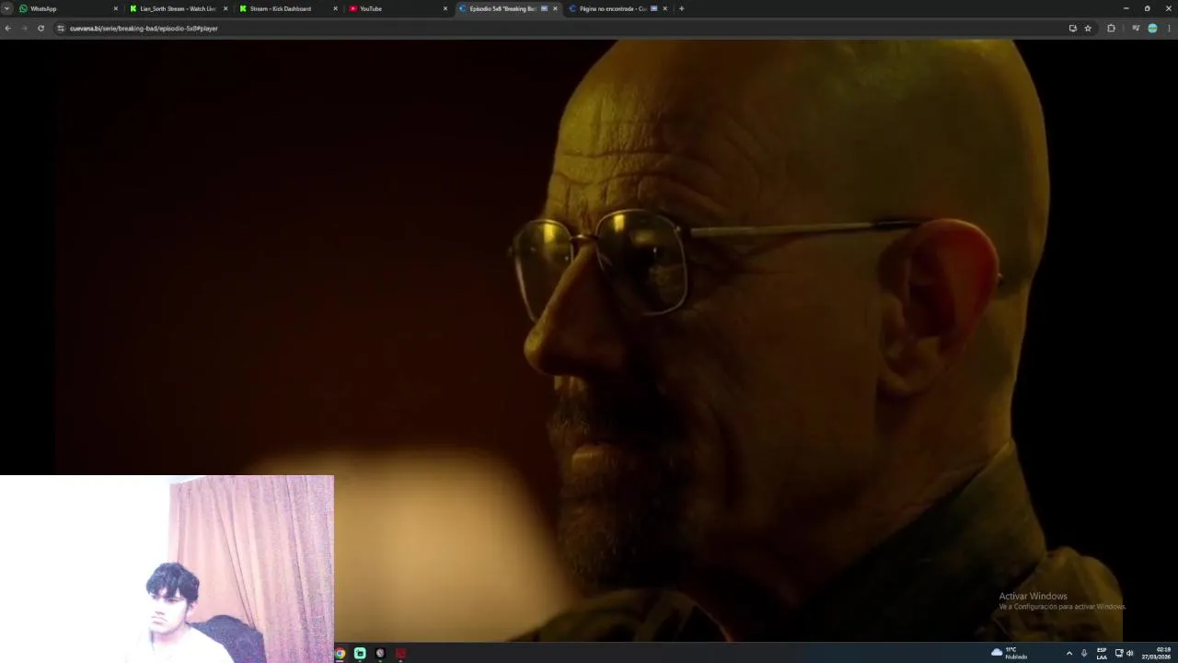
Task: Select the Episodio 5x8 Breaking Bad tab
Action: [508, 8]
